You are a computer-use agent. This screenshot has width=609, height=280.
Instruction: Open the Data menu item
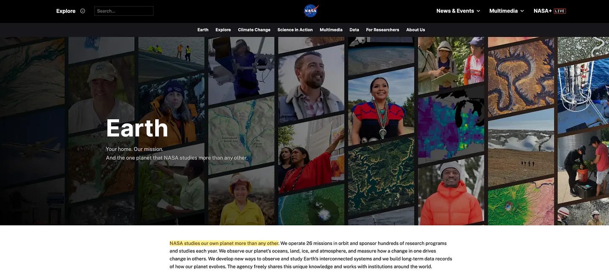click(354, 30)
